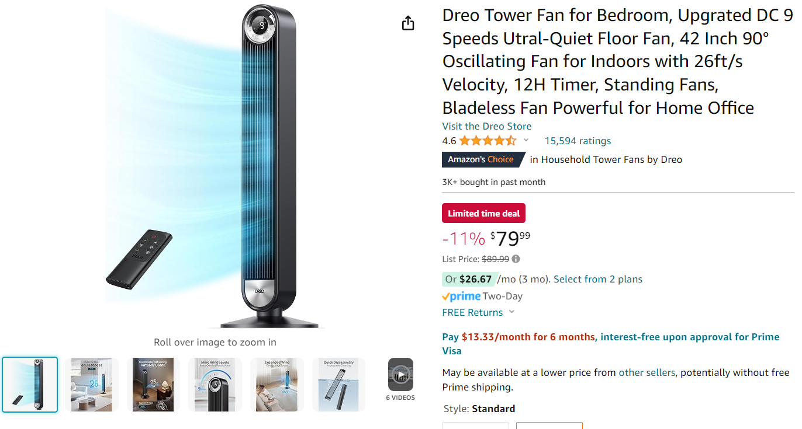Click the orange star rating icons
The image size is (802, 429).
click(x=488, y=141)
